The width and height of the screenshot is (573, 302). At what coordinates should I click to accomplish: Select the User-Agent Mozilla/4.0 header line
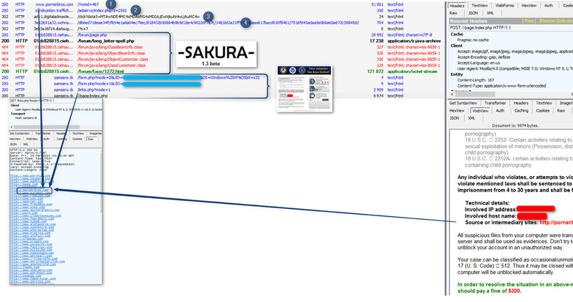(515, 69)
